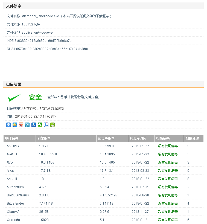This screenshot has width=207, height=224.
Task: Share to Sina Weibo icon
Action: click(x=21, y=125)
